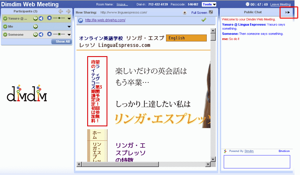Click the up arrow of the vertical scrollbar
The height and width of the screenshot is (175, 300).
[213, 31]
